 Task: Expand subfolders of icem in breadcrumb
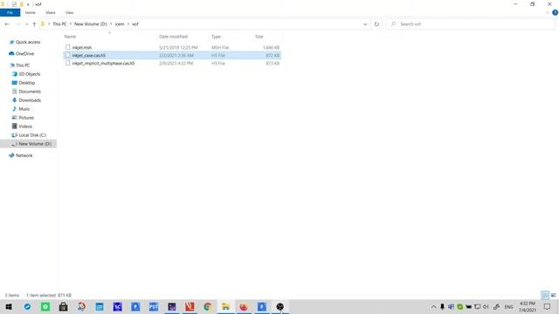[128, 24]
